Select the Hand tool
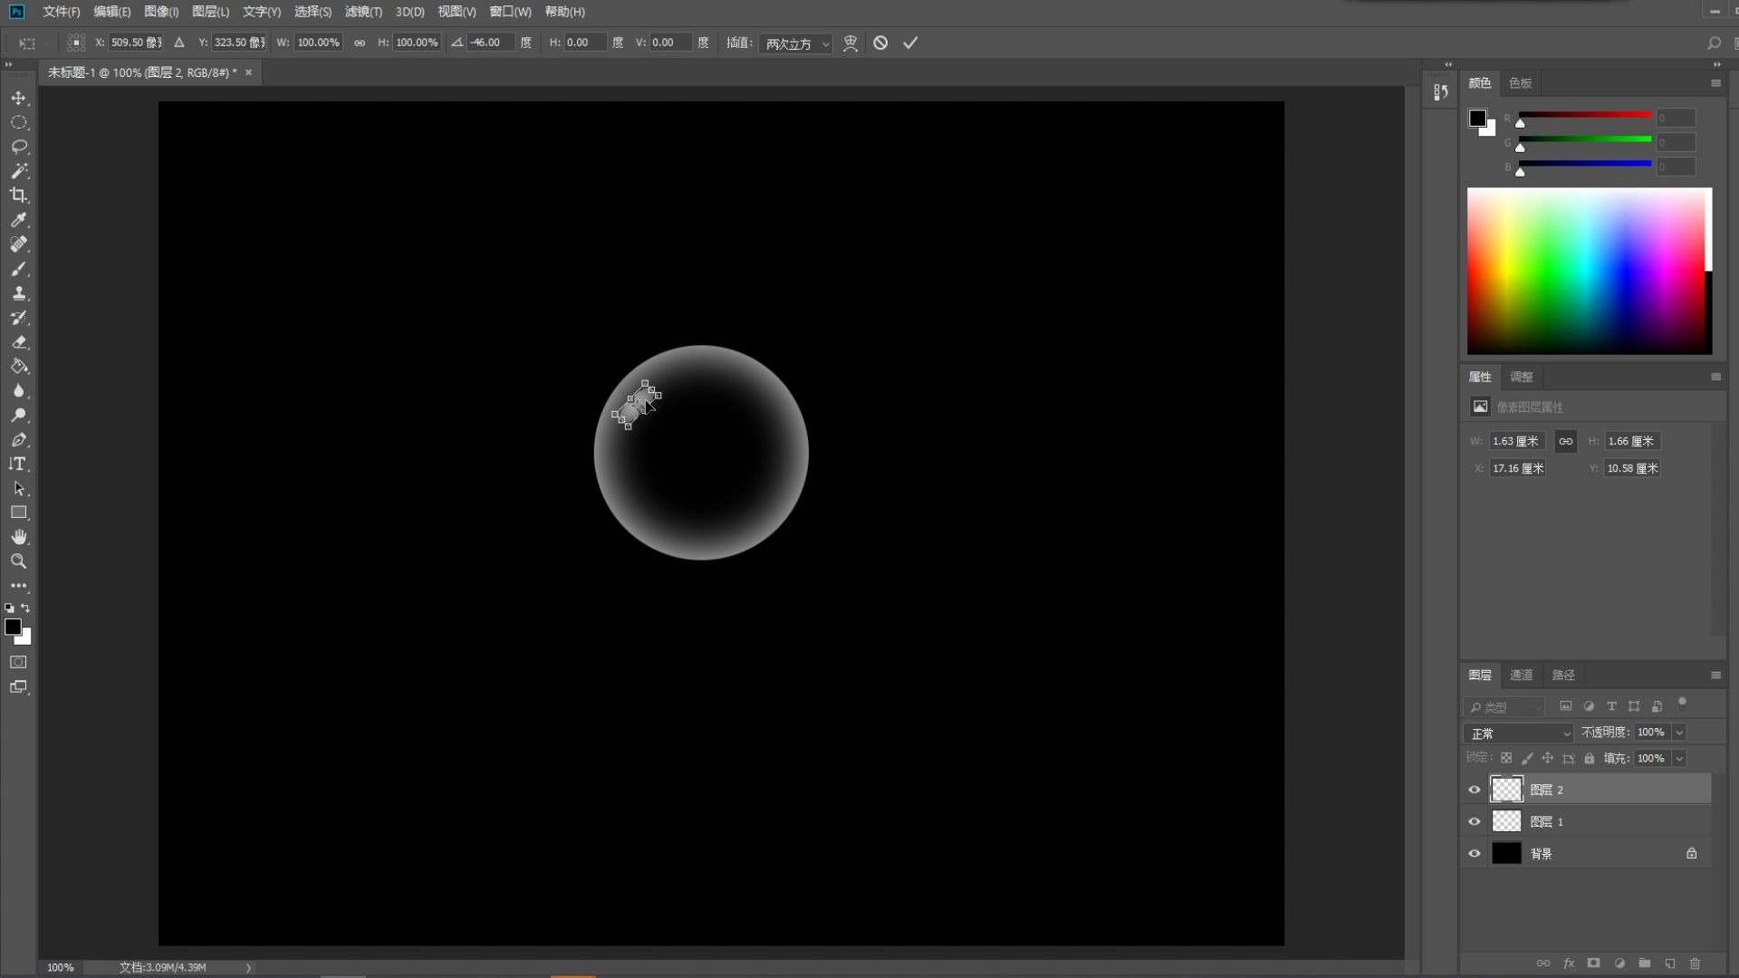The height and width of the screenshot is (978, 1739). coord(18,537)
